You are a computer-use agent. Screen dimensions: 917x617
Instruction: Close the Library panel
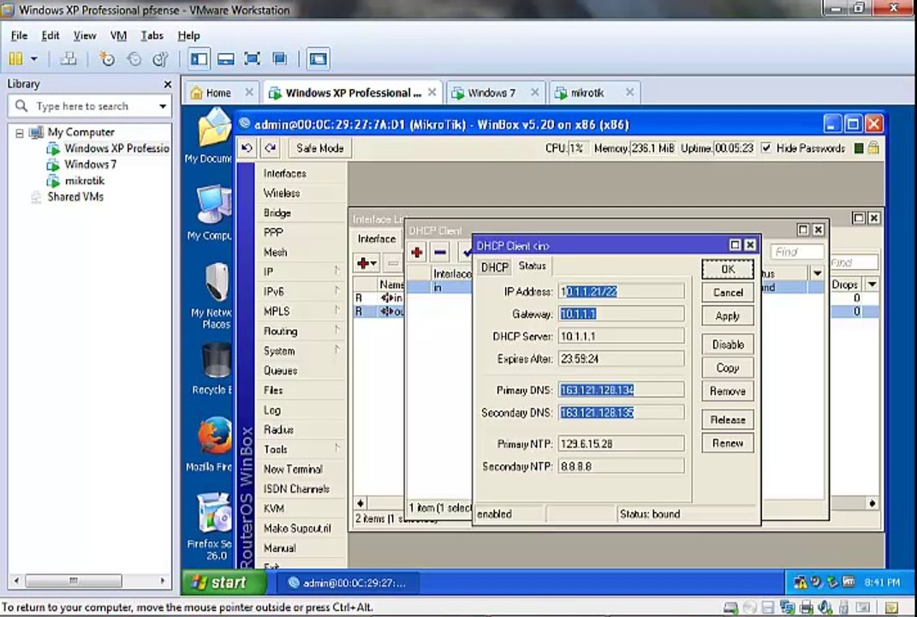point(167,85)
